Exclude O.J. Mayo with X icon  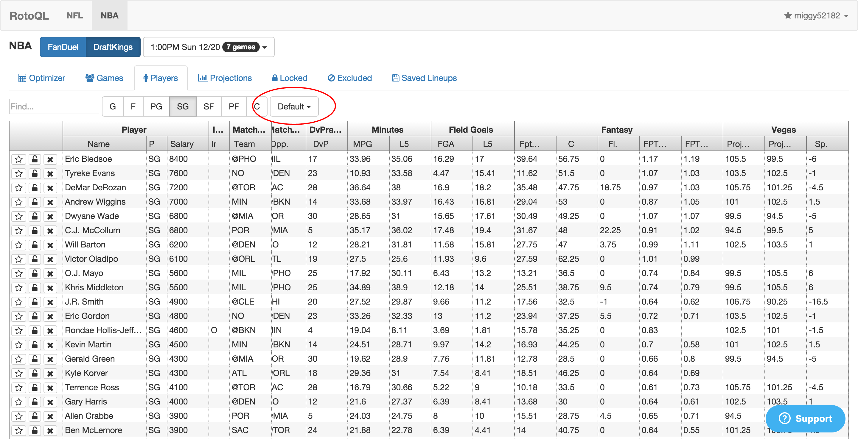(50, 273)
